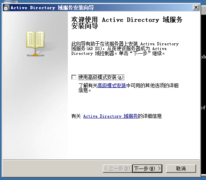Go back using the 上一步(B) button

point(117,168)
